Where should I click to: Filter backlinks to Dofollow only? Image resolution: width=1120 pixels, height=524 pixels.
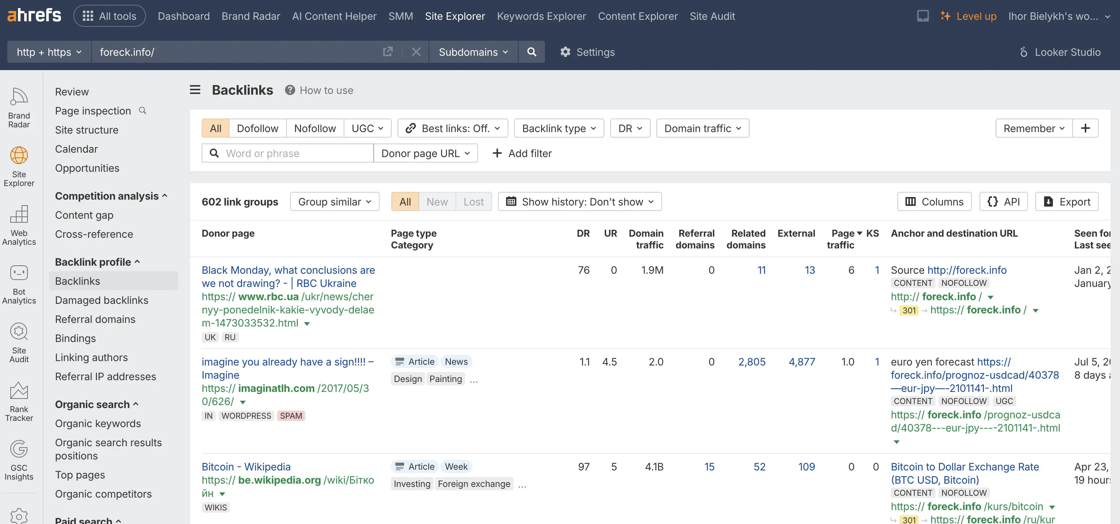[x=257, y=128]
